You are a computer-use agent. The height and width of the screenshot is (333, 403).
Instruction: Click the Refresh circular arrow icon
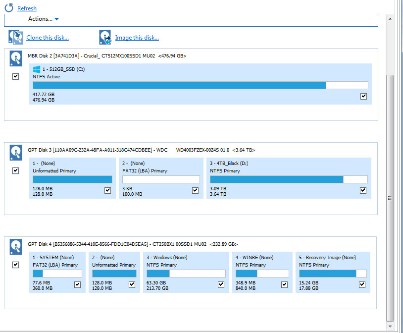[8, 8]
